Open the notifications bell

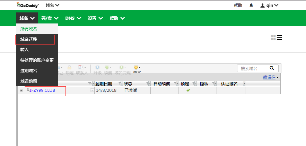click(x=251, y=5)
